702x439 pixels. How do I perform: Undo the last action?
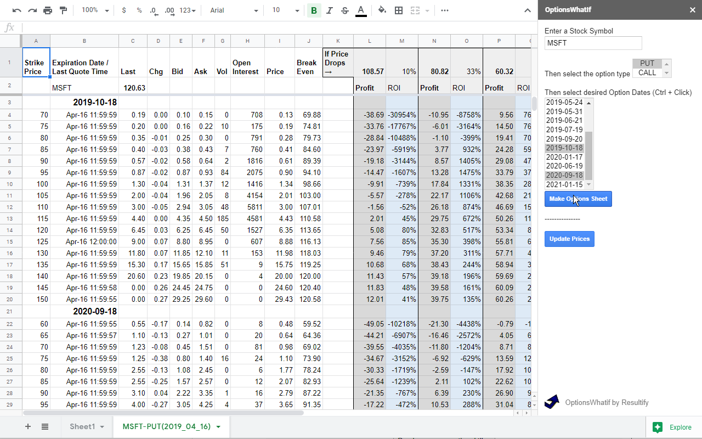coord(15,10)
